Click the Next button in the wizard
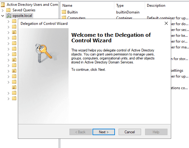This screenshot has width=189, height=148. (x=104, y=132)
